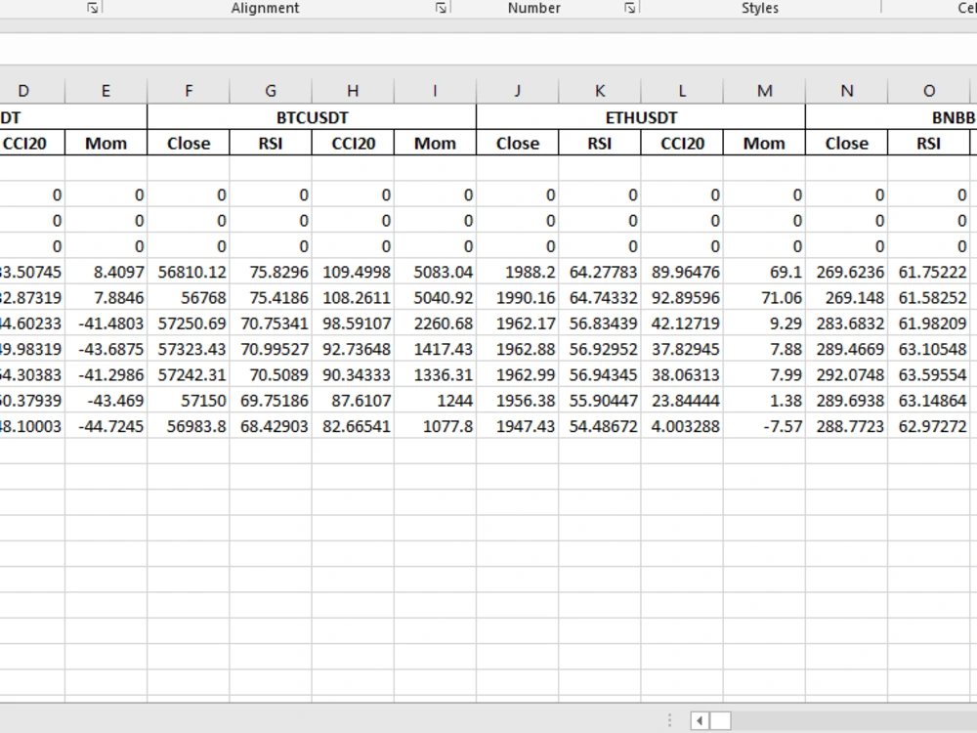Select the Mom header under BTCUSDT
This screenshot has height=733, width=977.
pos(435,143)
